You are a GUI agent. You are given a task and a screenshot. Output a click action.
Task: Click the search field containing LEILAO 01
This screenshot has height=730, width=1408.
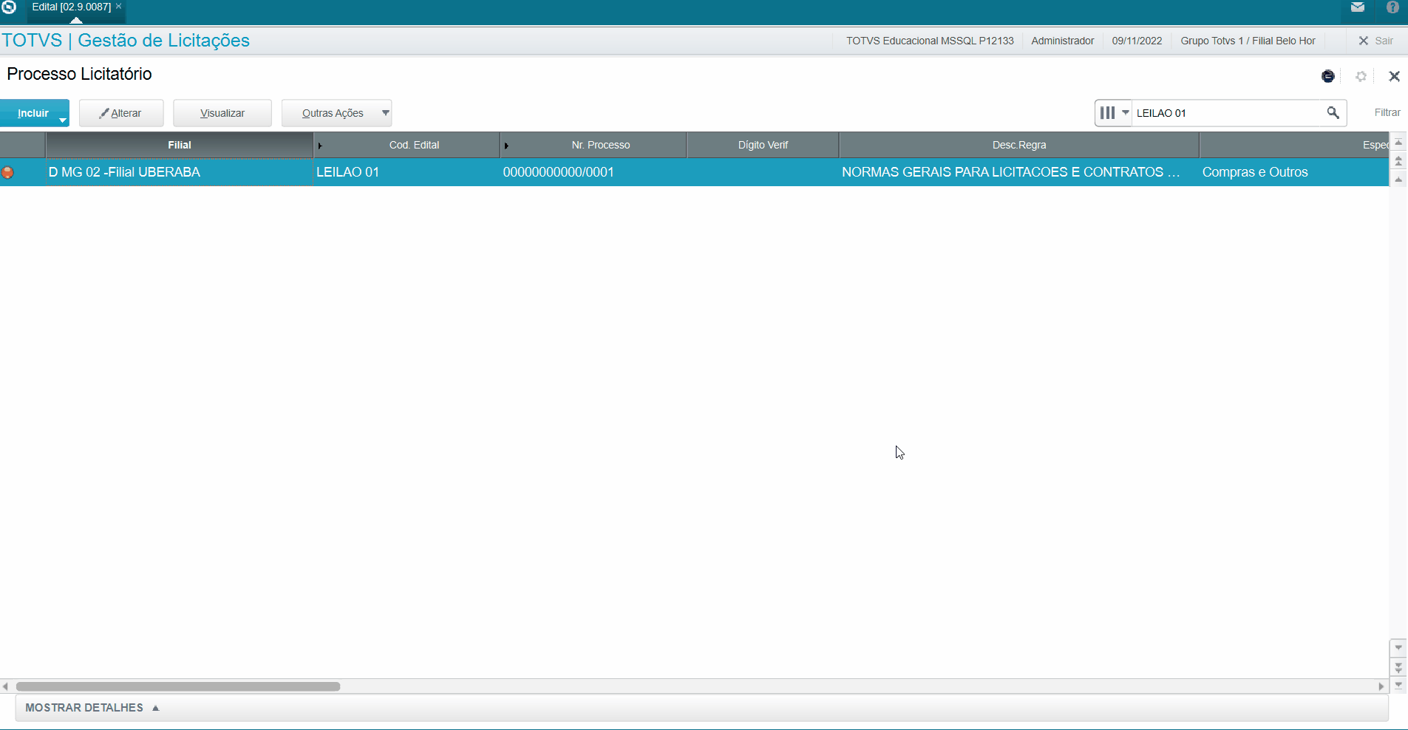pyautogui.click(x=1228, y=113)
